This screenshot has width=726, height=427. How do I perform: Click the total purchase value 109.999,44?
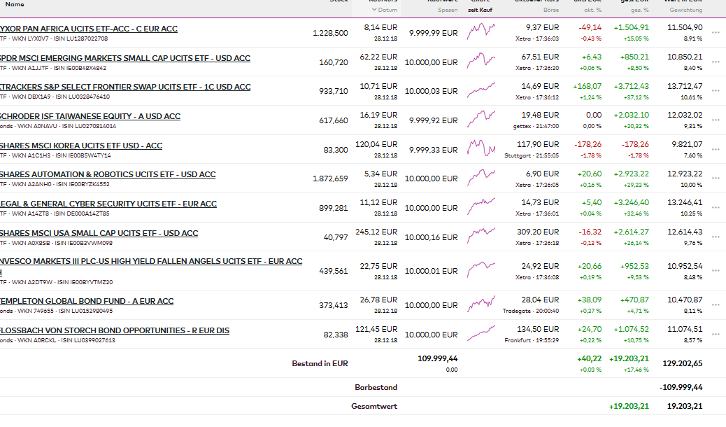click(x=438, y=359)
